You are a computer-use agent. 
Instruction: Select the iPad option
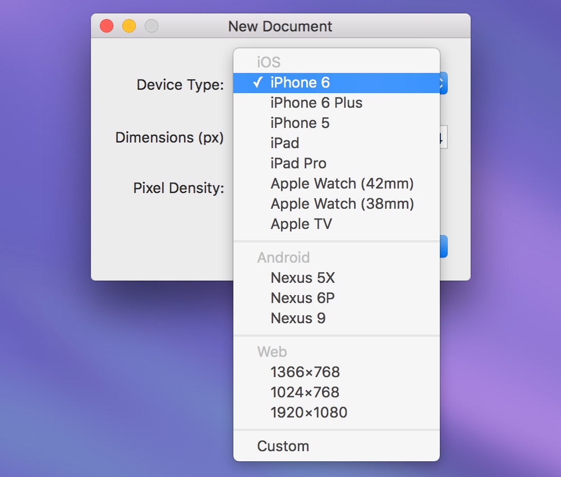coord(336,143)
